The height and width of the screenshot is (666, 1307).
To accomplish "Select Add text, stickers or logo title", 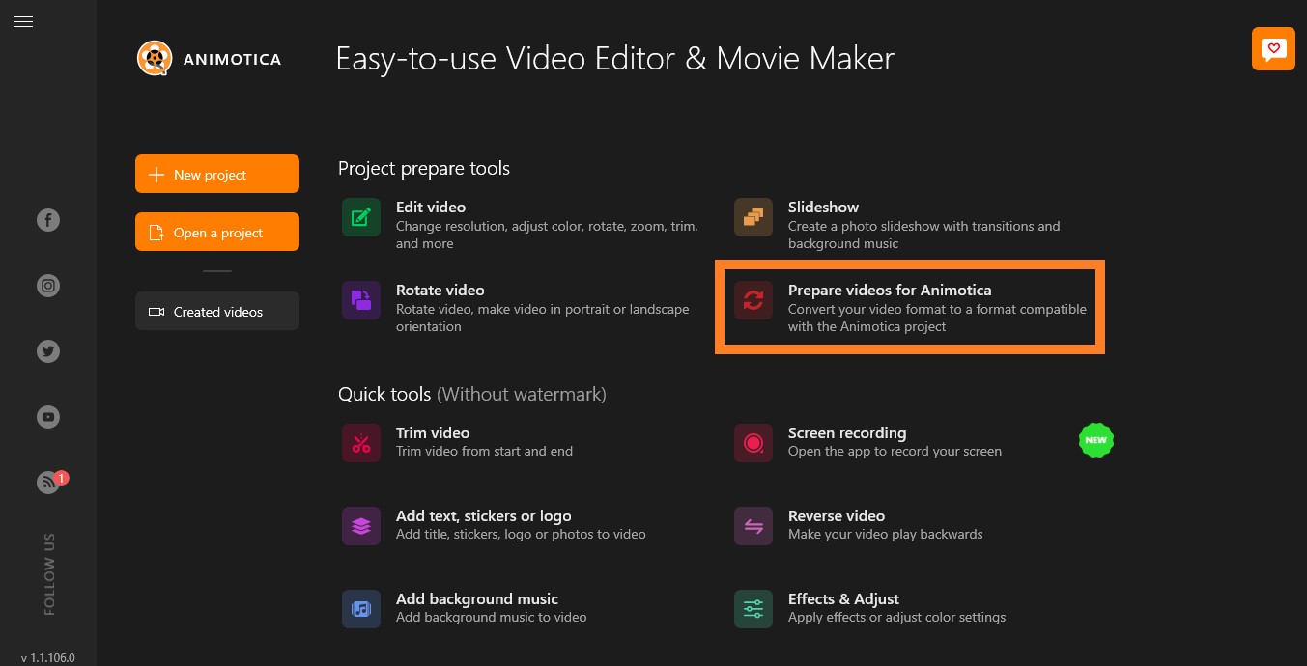I will (484, 515).
